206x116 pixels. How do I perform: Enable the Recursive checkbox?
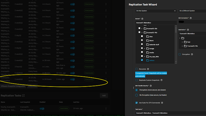coord(136,69)
